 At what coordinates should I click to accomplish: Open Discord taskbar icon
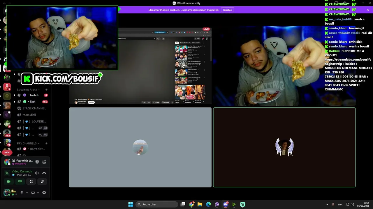point(226,204)
